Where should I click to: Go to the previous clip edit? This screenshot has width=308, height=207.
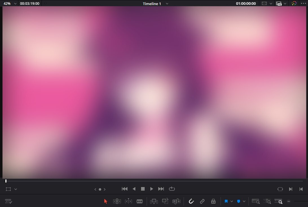point(301,189)
